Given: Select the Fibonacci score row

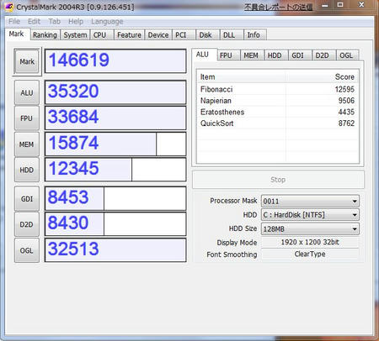Looking at the screenshot, I should pyautogui.click(x=277, y=89).
